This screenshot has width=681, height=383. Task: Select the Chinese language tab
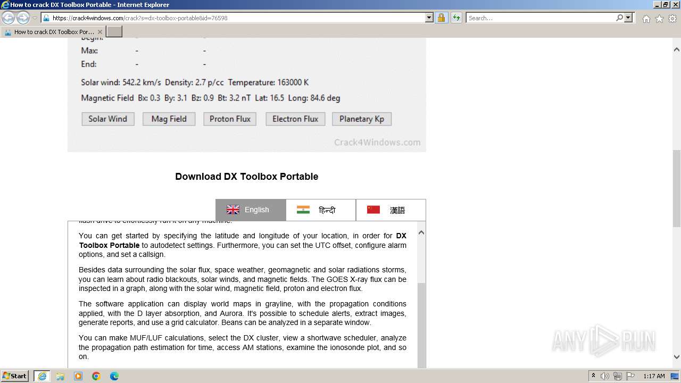pos(391,210)
